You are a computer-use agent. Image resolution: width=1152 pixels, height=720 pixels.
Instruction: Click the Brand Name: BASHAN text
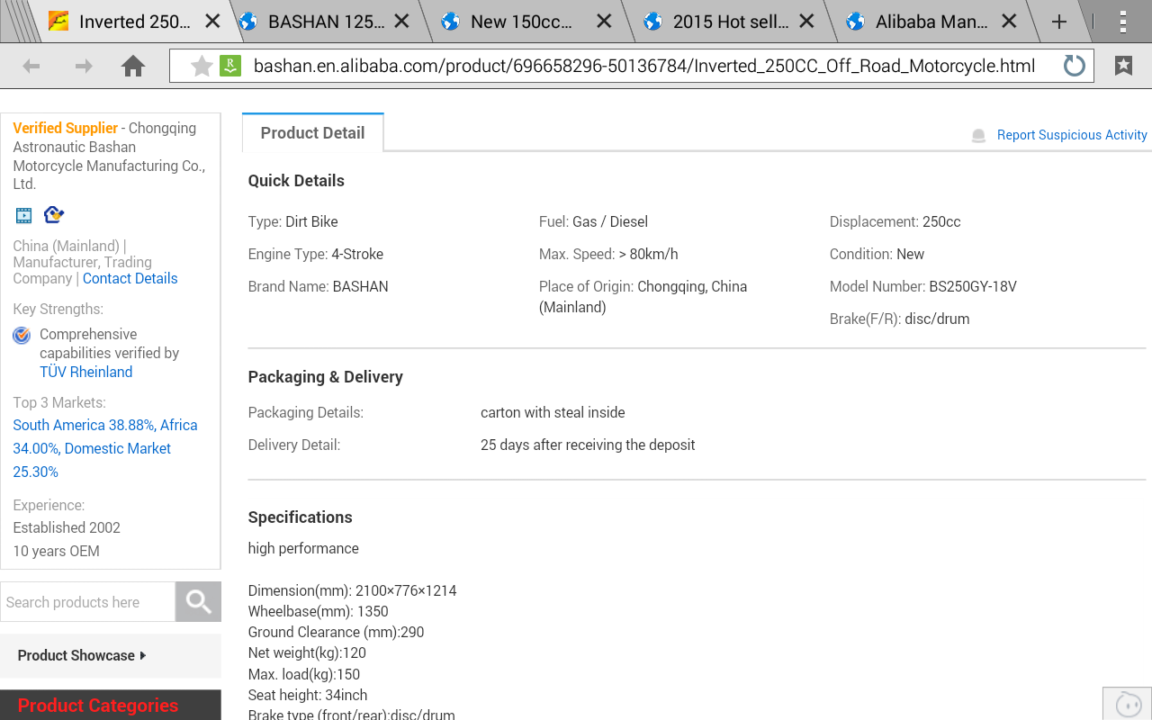pyautogui.click(x=319, y=286)
